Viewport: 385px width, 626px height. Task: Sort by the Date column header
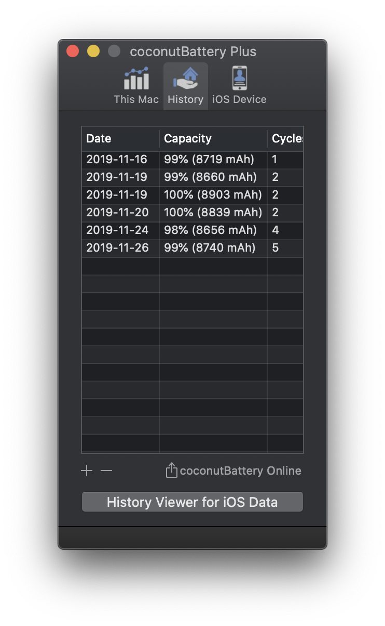click(x=120, y=139)
